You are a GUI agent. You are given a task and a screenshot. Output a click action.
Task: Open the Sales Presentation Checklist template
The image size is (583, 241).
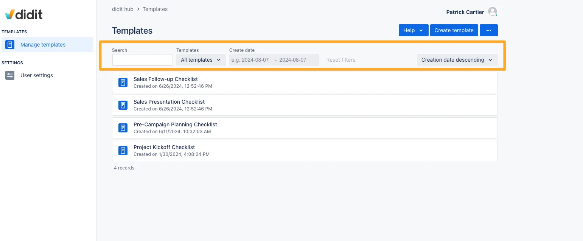click(x=305, y=105)
